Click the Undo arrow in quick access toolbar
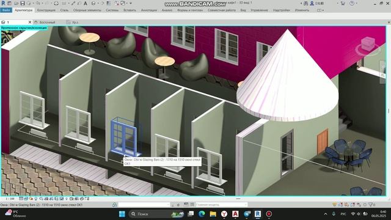391x220 pixels. tap(38, 3)
